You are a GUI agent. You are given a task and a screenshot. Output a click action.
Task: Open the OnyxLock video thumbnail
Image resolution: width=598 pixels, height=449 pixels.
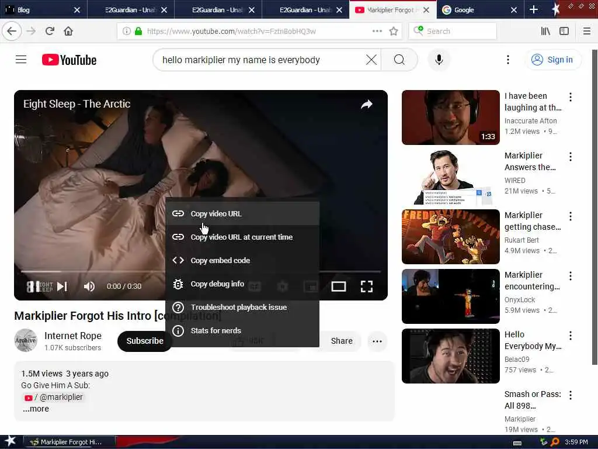[x=450, y=296]
